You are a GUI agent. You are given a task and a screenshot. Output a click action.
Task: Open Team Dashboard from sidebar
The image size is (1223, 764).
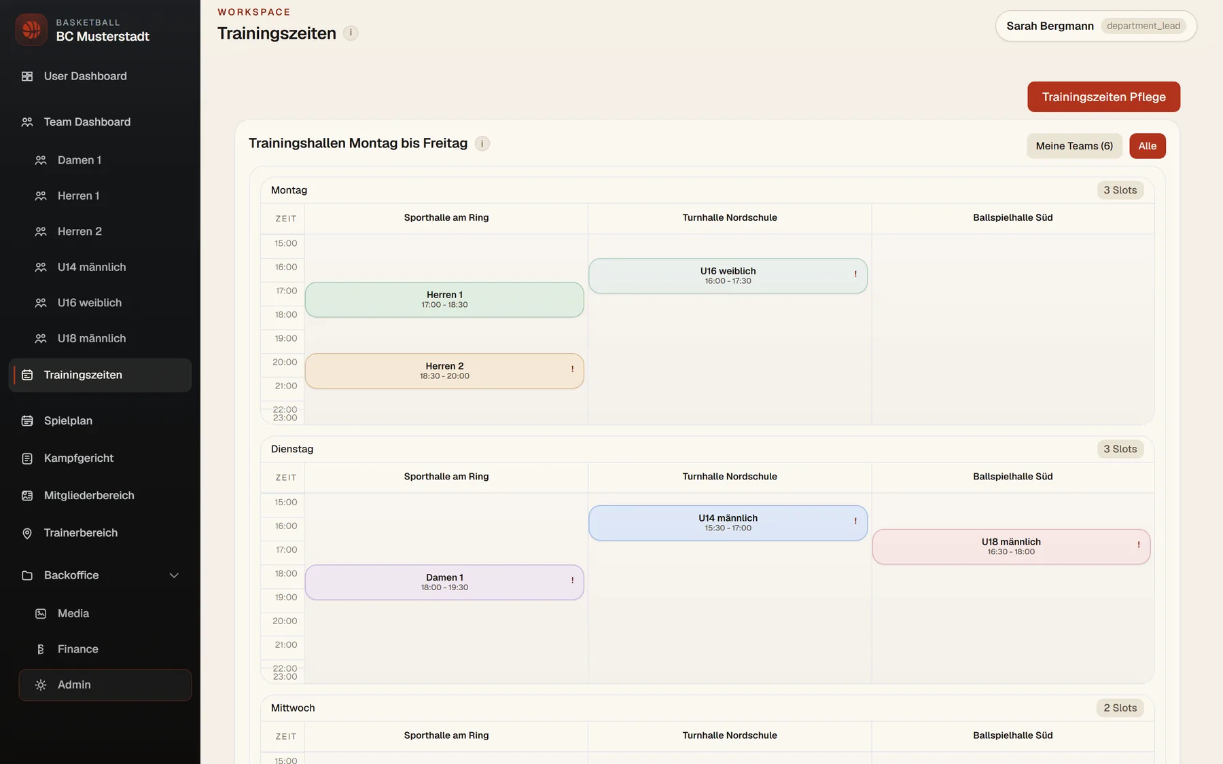pyautogui.click(x=101, y=122)
